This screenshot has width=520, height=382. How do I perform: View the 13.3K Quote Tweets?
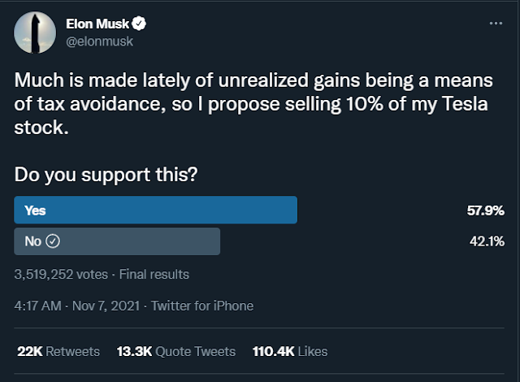(x=175, y=351)
